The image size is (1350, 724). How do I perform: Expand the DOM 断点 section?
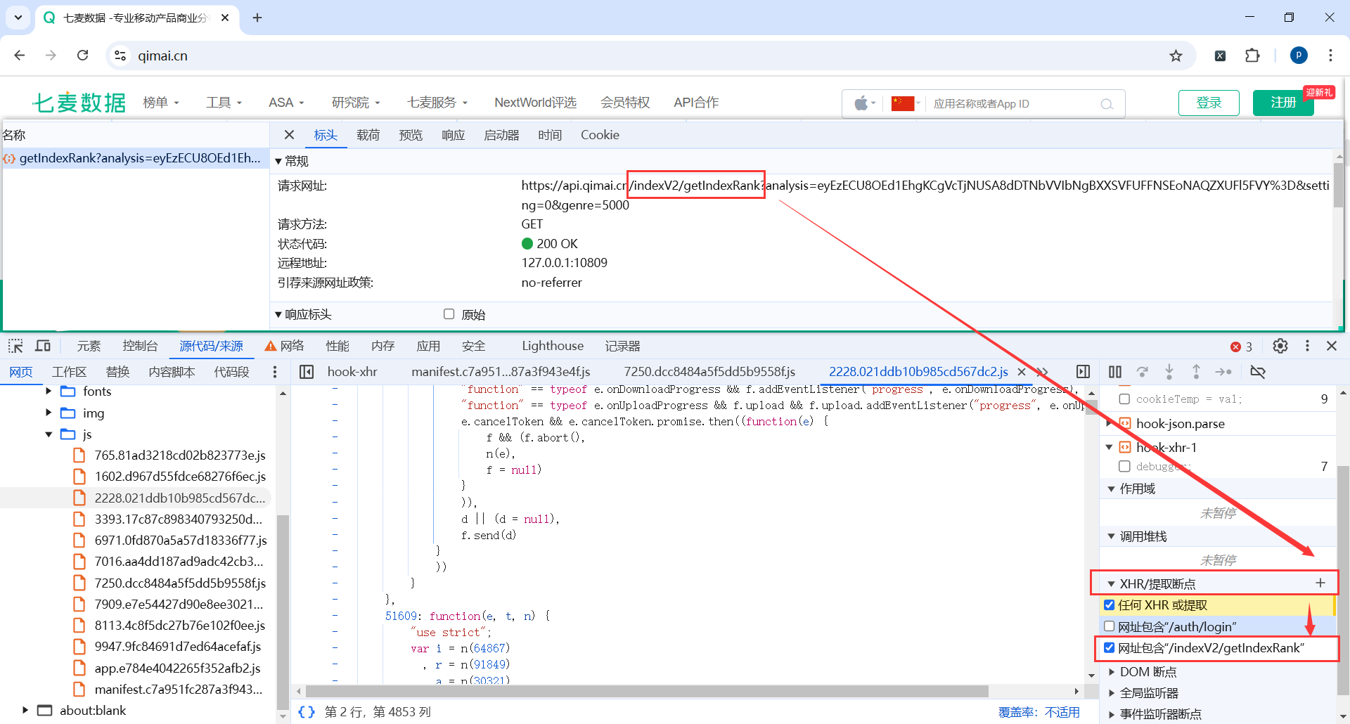(x=1112, y=672)
